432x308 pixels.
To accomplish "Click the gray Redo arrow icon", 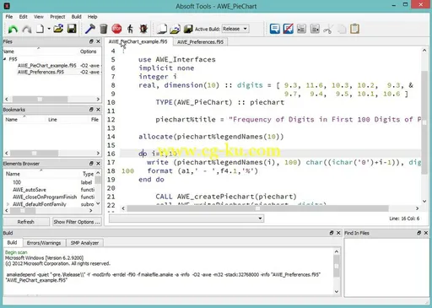I will (x=27, y=29).
